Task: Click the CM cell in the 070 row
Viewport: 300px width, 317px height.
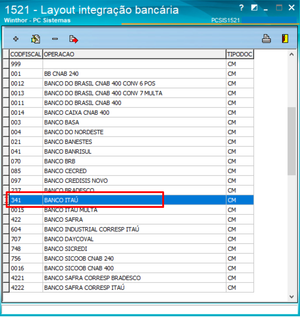Action: pos(240,161)
